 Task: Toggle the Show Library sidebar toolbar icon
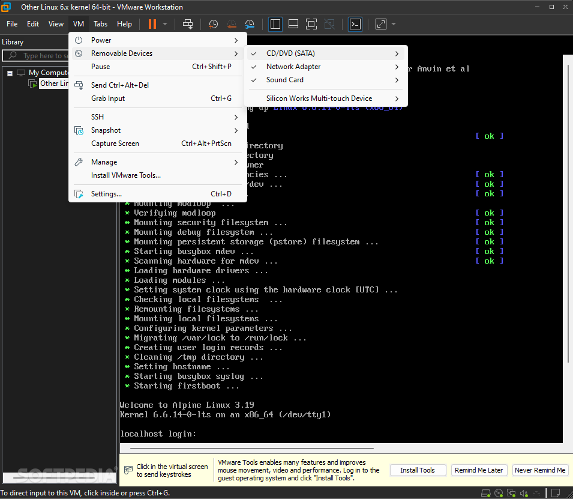tap(275, 24)
